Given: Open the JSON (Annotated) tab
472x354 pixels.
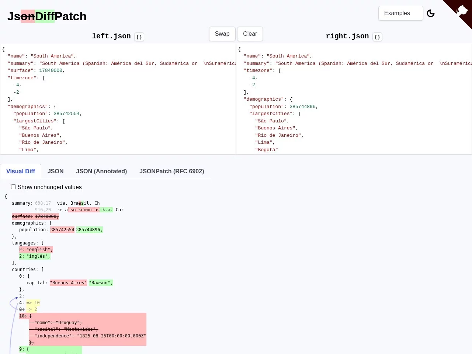Looking at the screenshot, I should (x=101, y=171).
